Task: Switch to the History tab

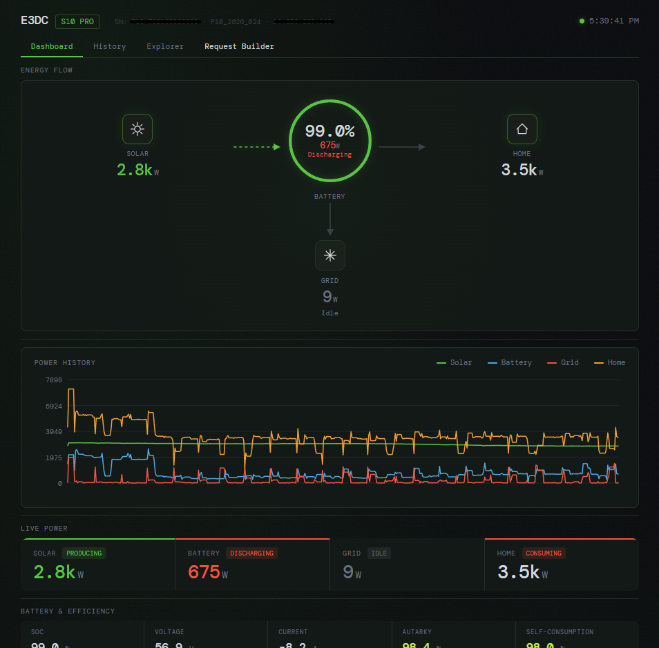Action: [x=109, y=47]
